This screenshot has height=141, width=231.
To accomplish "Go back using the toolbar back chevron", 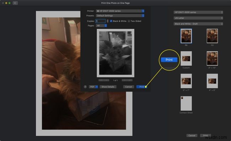I will (15, 3).
